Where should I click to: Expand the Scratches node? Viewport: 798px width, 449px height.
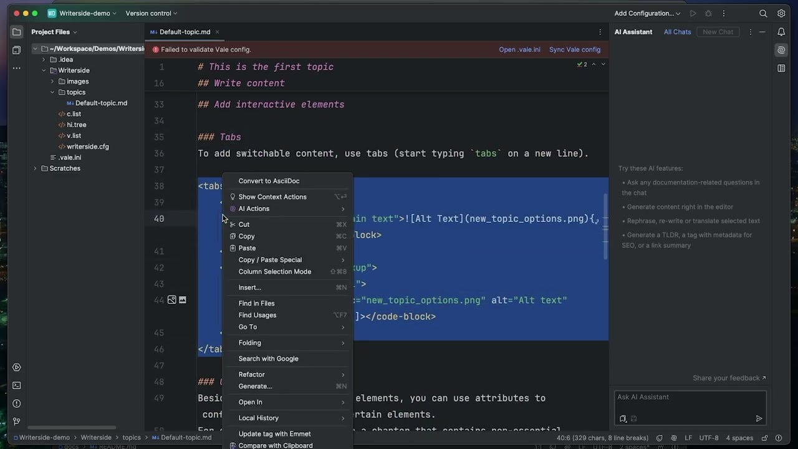[36, 168]
